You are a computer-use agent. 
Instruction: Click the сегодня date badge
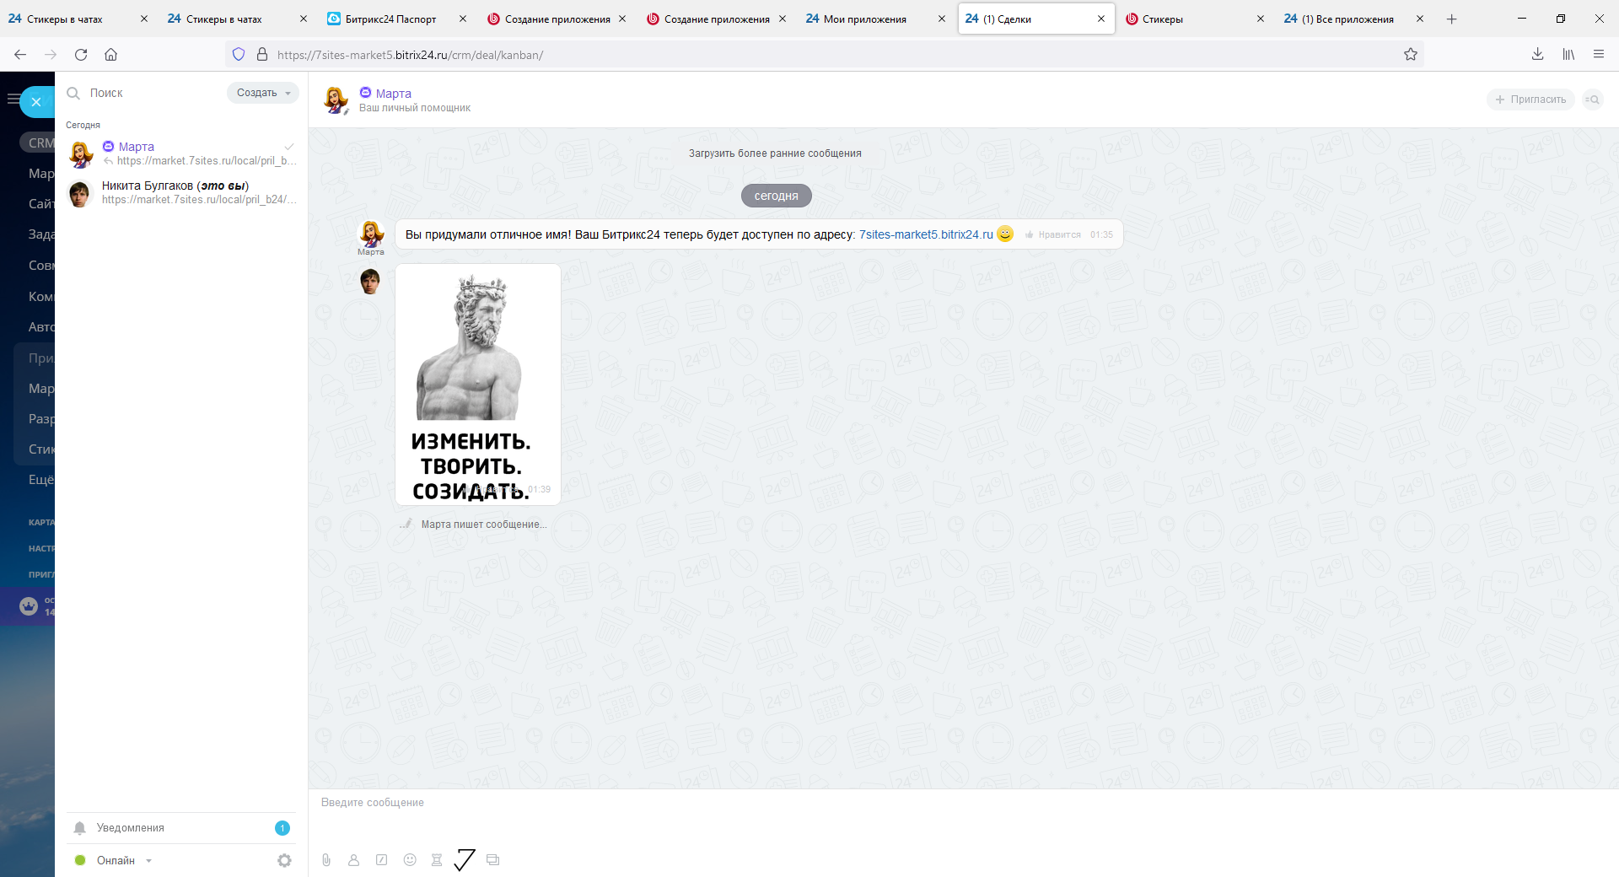pos(777,196)
